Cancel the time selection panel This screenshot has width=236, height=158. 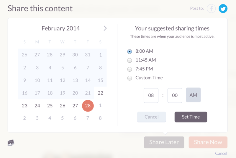click(x=152, y=117)
